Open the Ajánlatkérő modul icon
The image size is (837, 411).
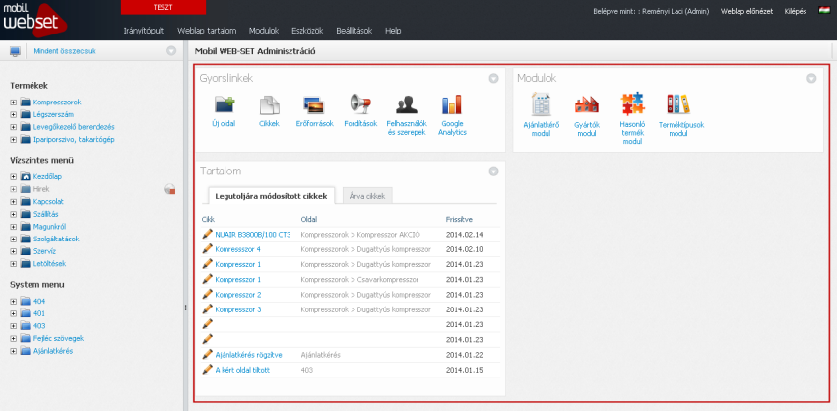point(541,104)
